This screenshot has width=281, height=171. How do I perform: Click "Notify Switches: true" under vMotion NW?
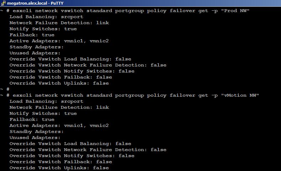[43, 113]
